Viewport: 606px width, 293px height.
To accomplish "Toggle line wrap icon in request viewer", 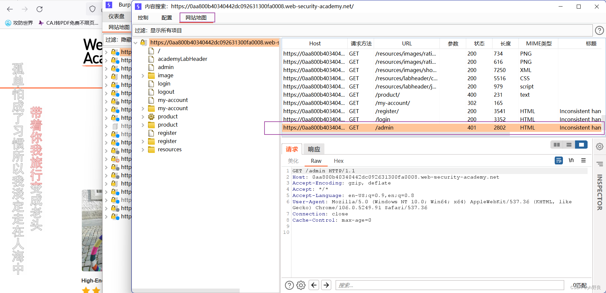I will (x=559, y=160).
